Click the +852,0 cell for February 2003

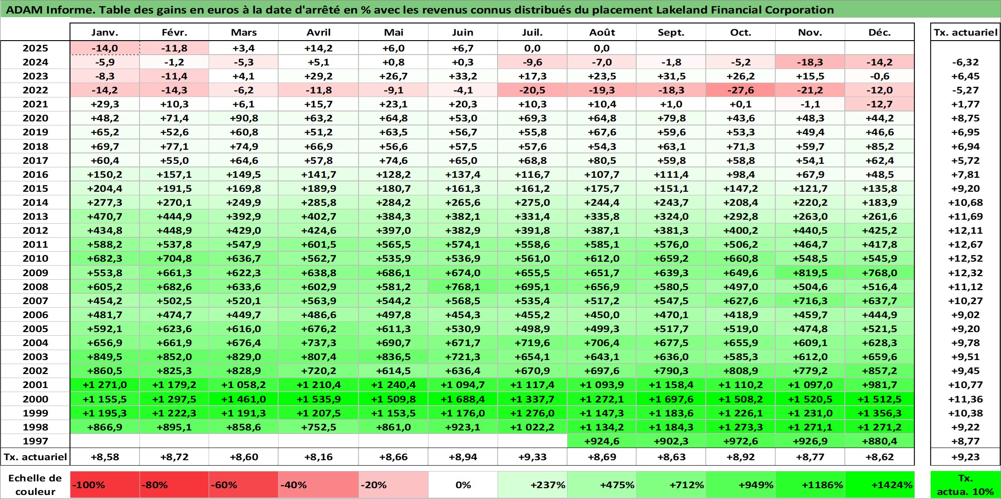click(174, 357)
